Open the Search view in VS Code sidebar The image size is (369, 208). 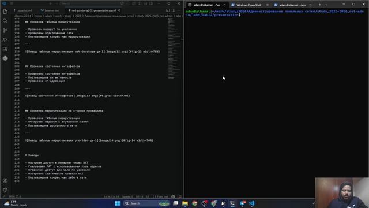(x=5, y=21)
